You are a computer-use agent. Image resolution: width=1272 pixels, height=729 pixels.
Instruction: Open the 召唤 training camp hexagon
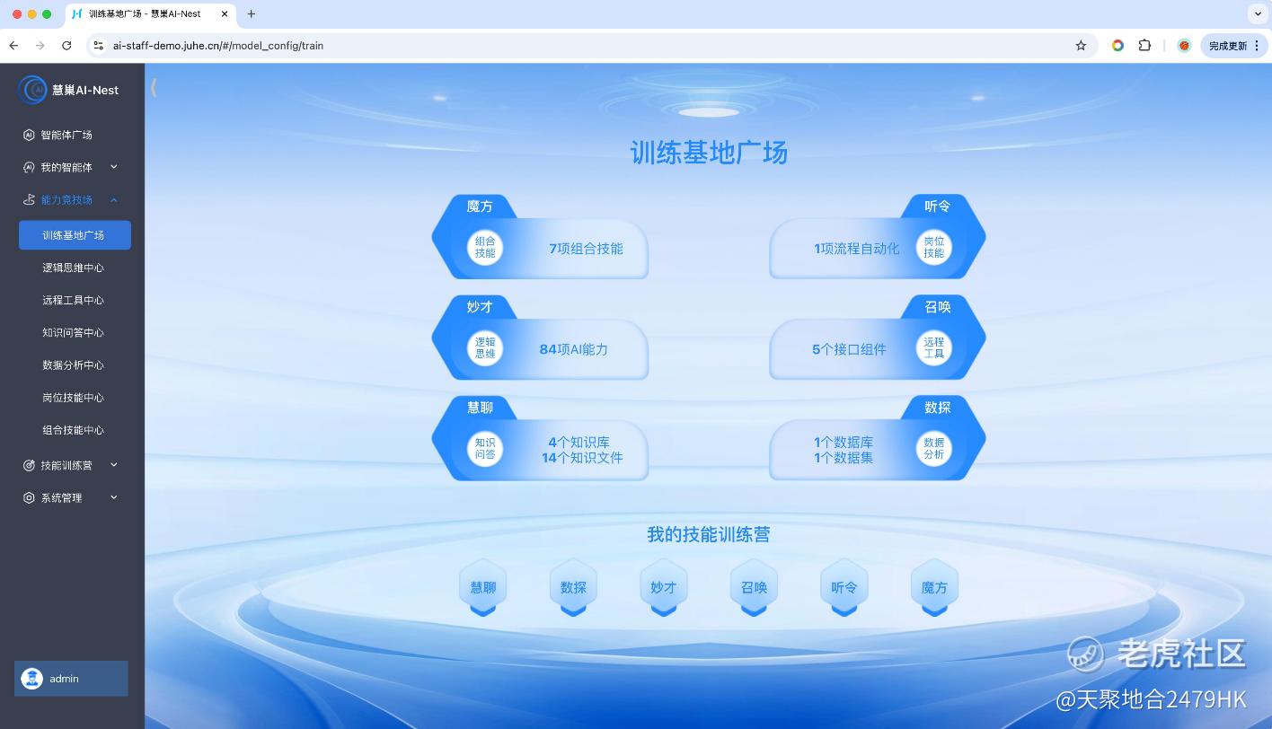(x=754, y=588)
